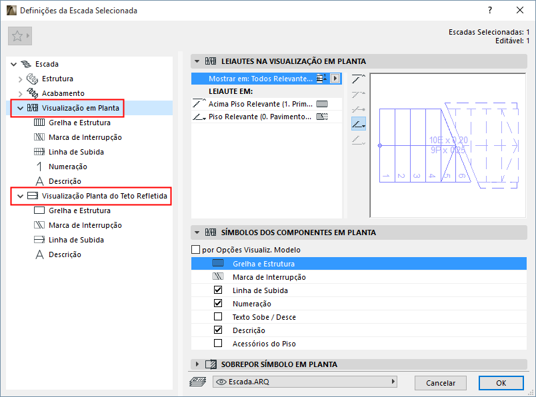Collapse Visualização Planta do Teto Refletida node
Screen dimensions: 536x397
pyautogui.click(x=20, y=196)
